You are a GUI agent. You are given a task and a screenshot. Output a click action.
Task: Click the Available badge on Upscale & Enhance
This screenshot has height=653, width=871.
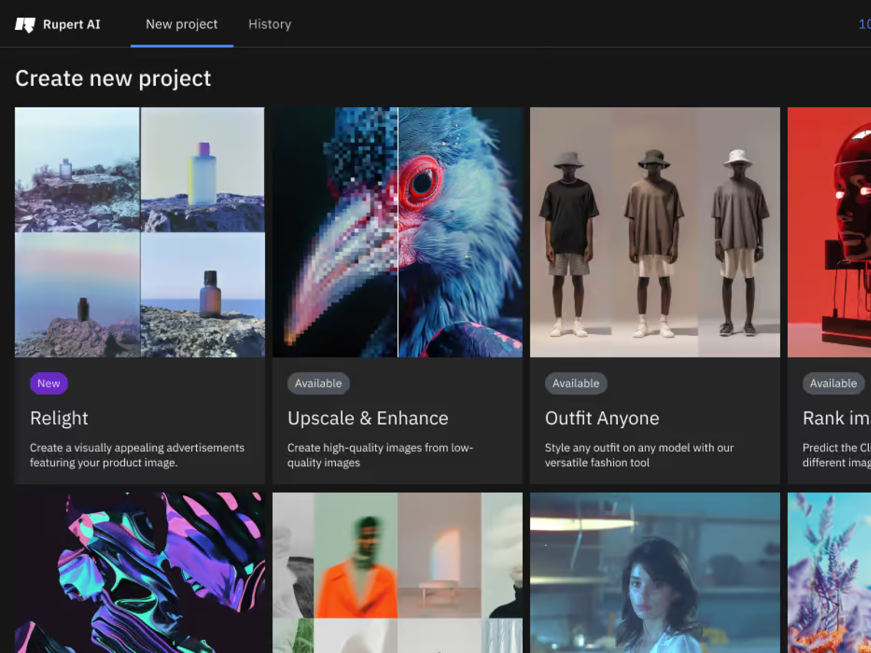click(318, 383)
